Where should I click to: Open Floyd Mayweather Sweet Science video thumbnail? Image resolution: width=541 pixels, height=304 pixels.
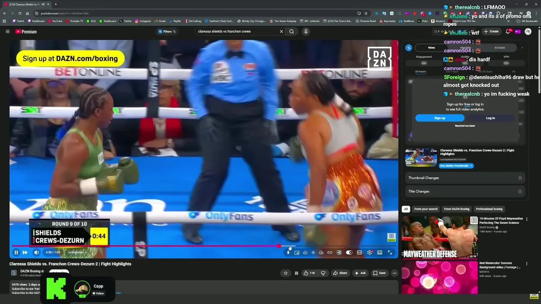(x=440, y=237)
